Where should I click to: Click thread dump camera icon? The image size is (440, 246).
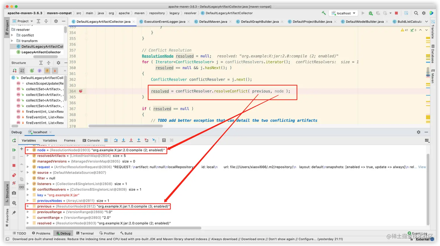coord(14,193)
